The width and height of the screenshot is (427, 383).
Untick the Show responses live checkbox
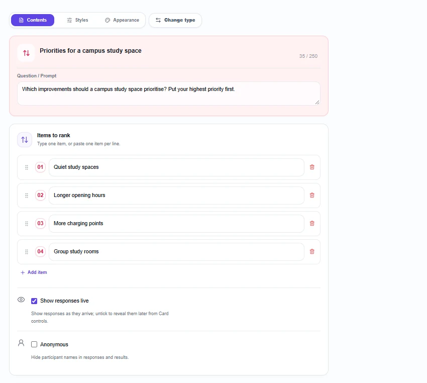34,301
